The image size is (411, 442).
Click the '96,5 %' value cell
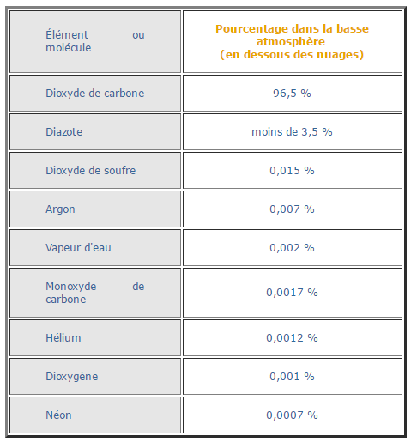(x=293, y=94)
